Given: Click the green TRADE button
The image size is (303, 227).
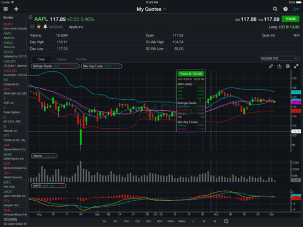Looking at the screenshot, I should (290, 19).
